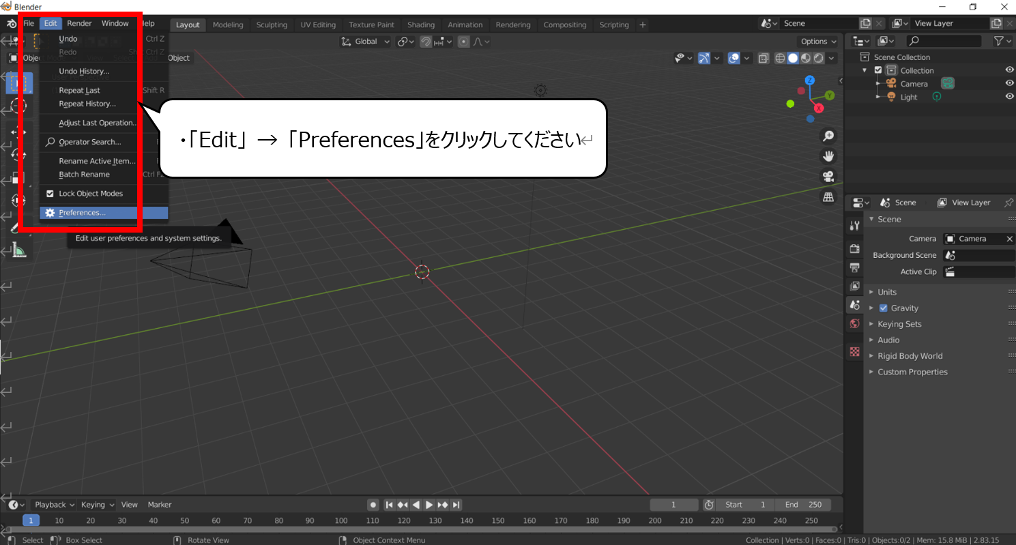Switch to material preview shading
Viewport: 1016px width, 545px height.
tap(806, 59)
